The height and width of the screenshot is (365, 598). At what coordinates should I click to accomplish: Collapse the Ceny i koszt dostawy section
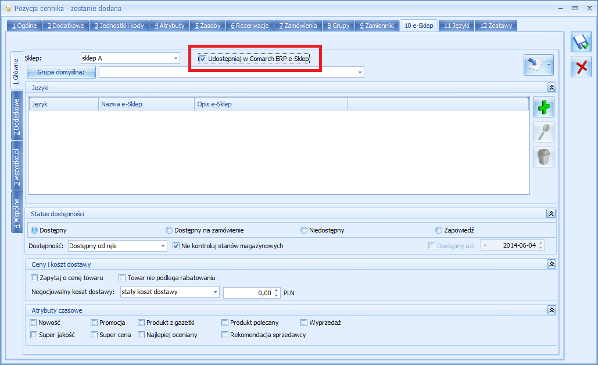point(552,264)
